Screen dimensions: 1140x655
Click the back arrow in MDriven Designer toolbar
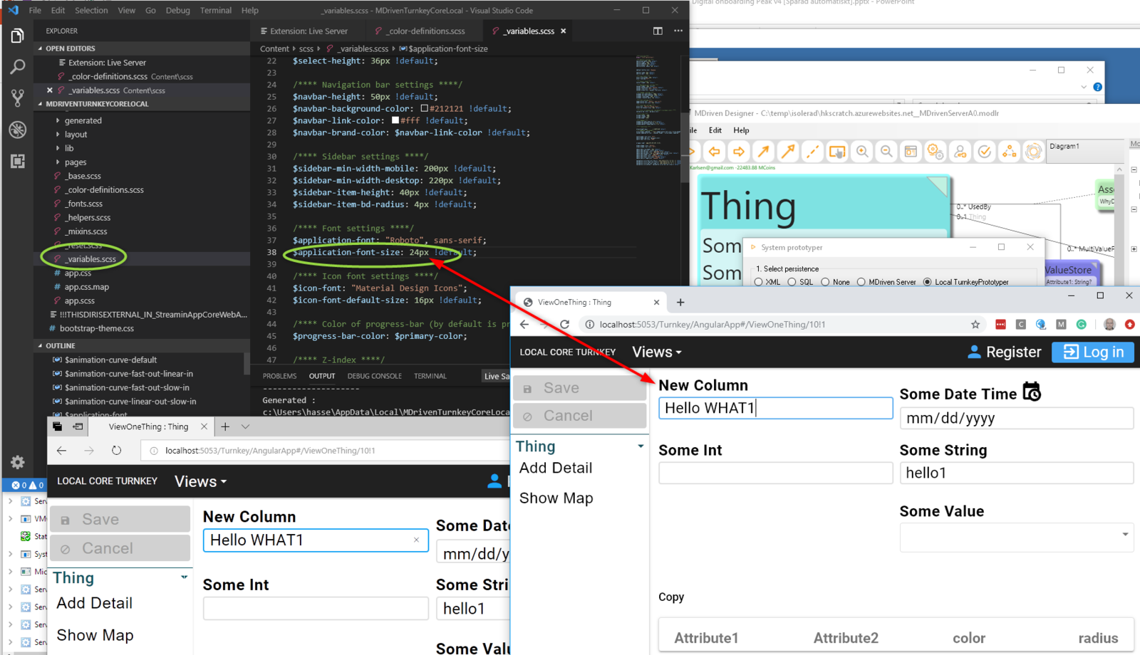click(x=715, y=152)
